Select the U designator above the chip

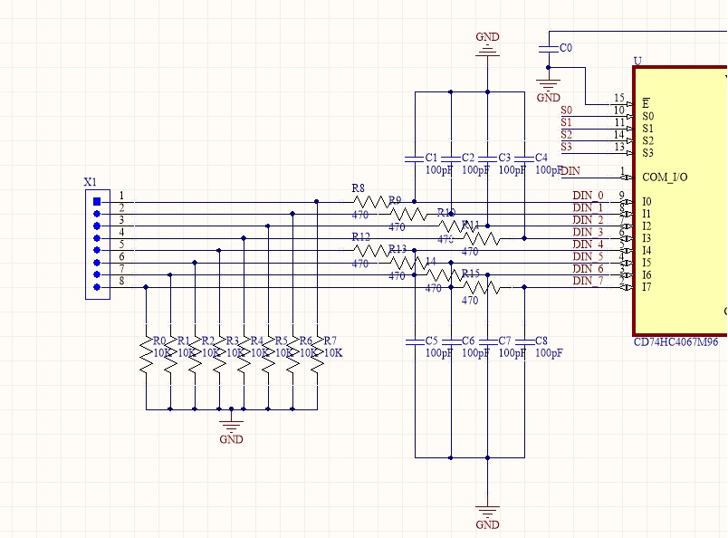click(x=638, y=61)
